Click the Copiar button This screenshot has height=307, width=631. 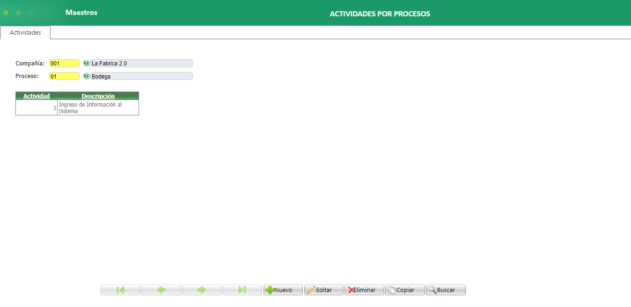click(x=404, y=290)
